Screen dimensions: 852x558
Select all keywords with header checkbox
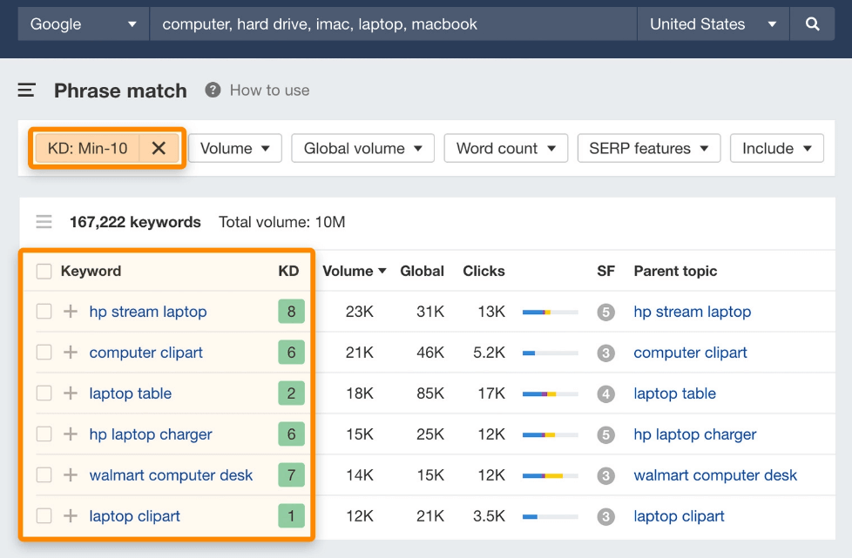[x=44, y=272]
